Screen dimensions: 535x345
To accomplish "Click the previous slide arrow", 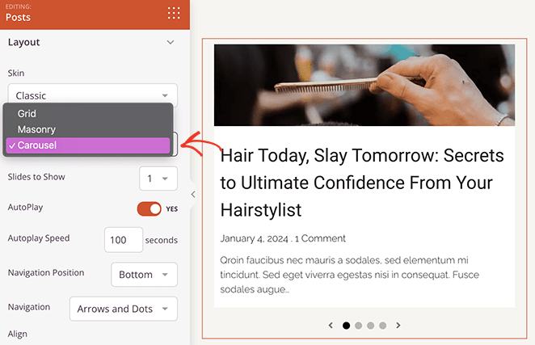I will [331, 326].
